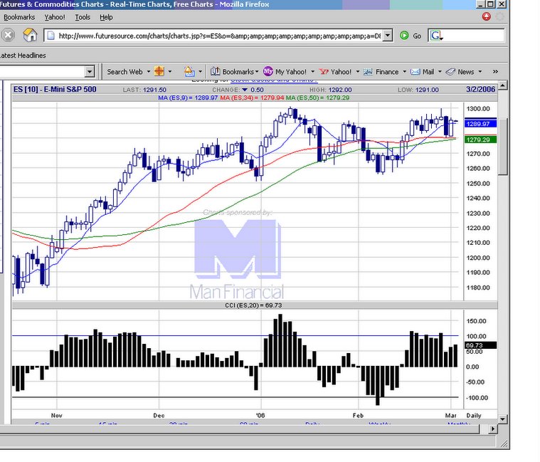The width and height of the screenshot is (540, 462).
Task: Click the resize grip at window corner
Action: pyautogui.click(x=504, y=444)
